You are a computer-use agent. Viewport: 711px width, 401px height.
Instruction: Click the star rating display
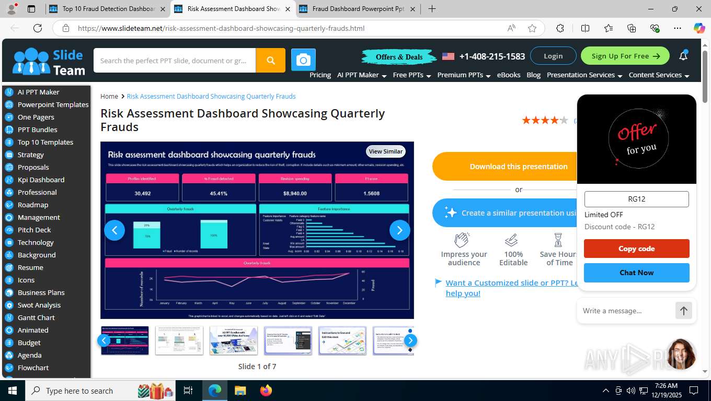coord(545,121)
